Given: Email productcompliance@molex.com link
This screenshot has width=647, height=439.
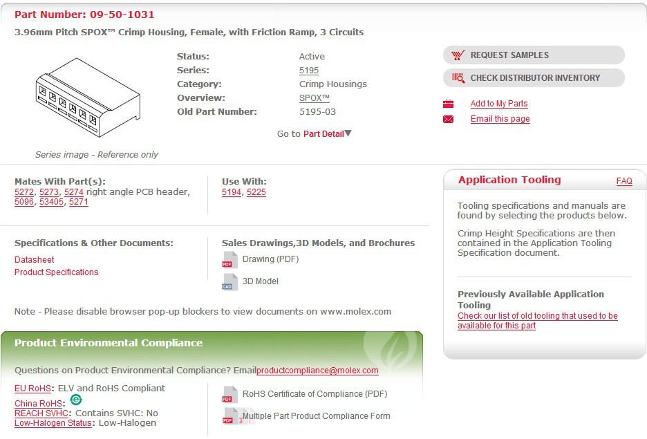Looking at the screenshot, I should [317, 371].
